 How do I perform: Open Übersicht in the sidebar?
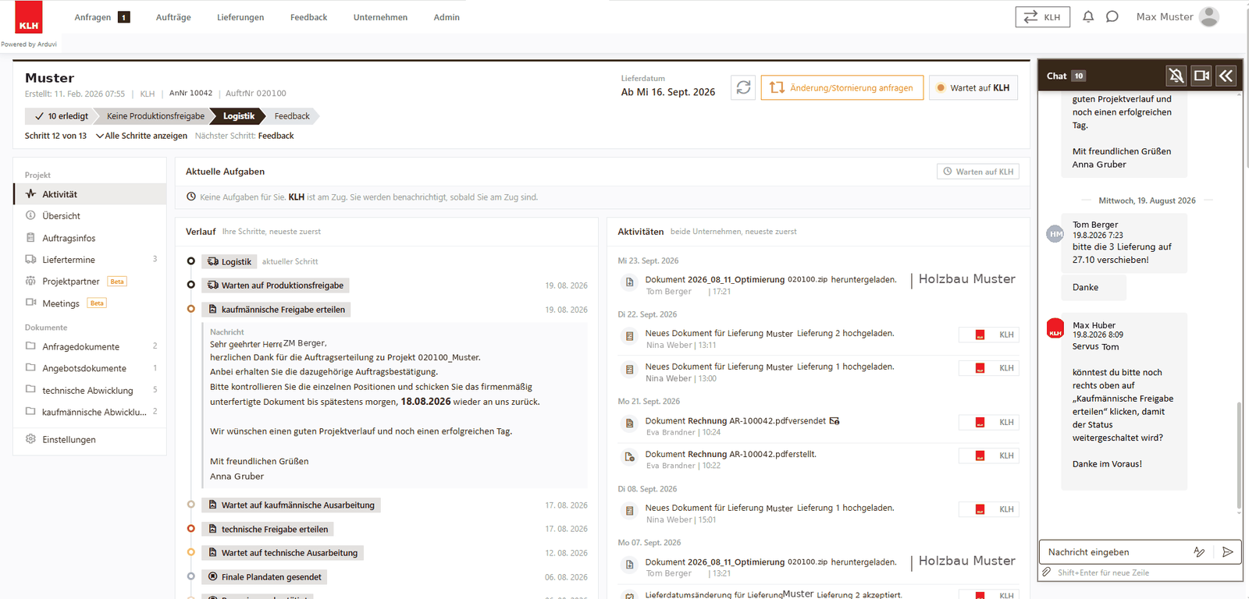[x=90, y=216]
